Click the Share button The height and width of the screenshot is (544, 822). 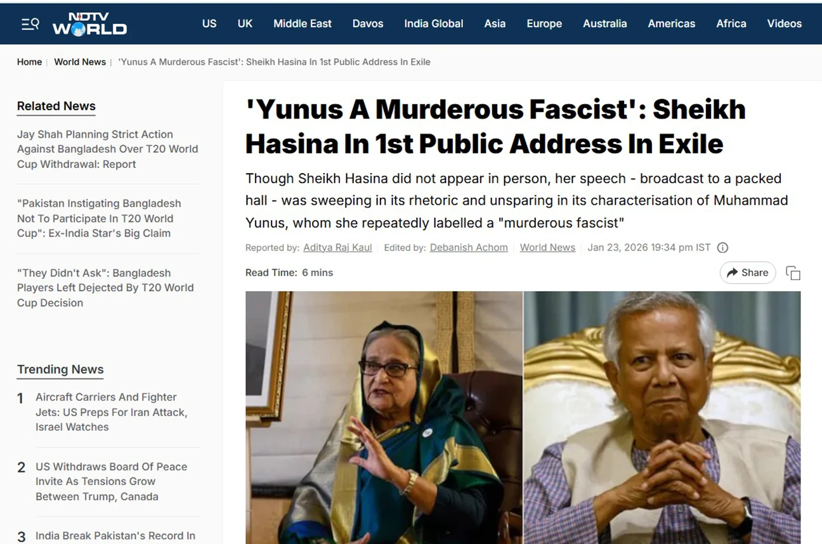748,273
